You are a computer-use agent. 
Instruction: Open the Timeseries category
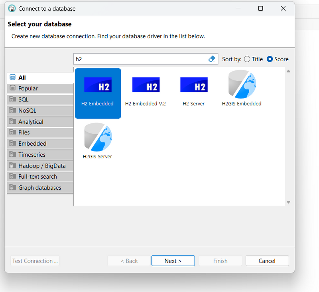[x=40, y=155]
